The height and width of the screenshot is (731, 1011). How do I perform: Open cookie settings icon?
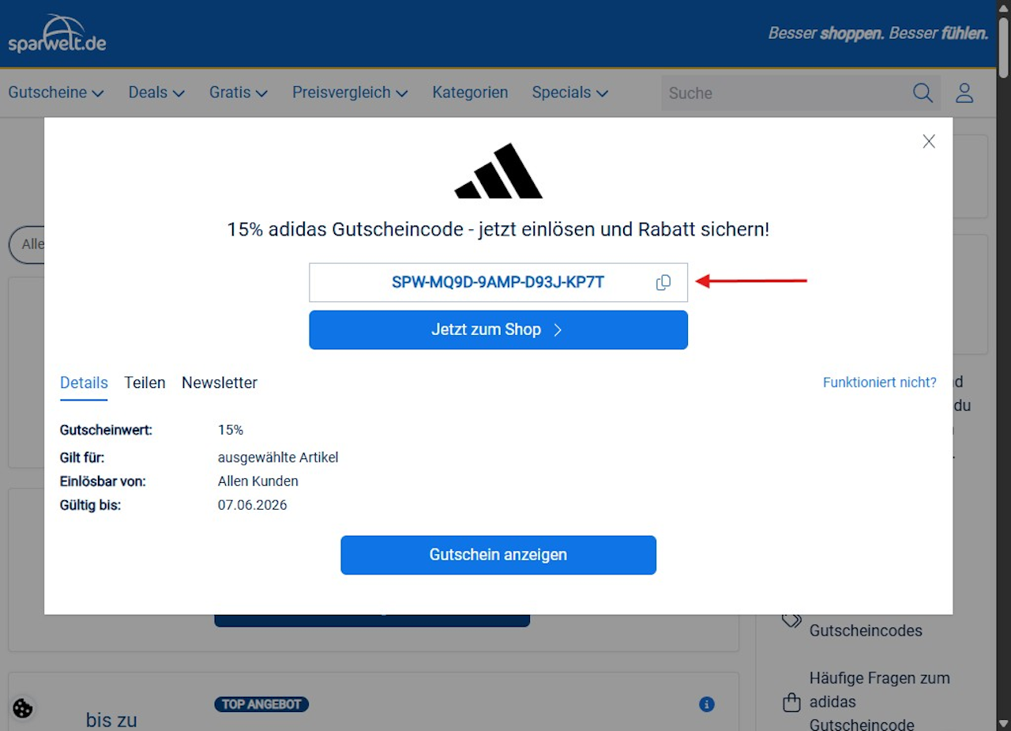[23, 708]
